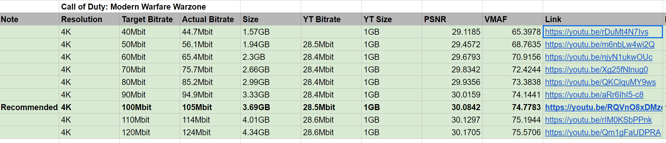The width and height of the screenshot is (666, 143).
Task: Click the youtu.be/Xg25fNlnug0 link
Action: tap(596, 70)
